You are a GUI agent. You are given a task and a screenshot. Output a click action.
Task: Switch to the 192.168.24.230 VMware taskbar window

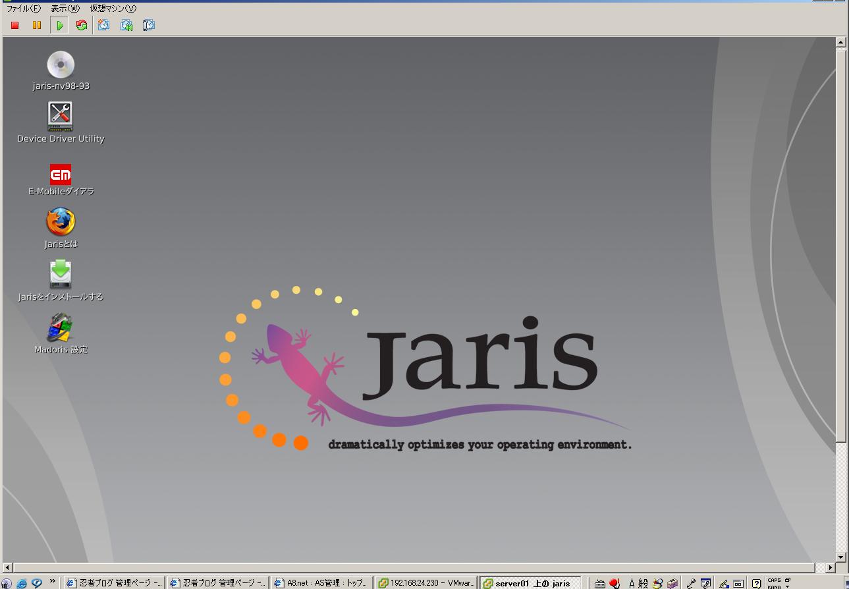click(x=426, y=583)
